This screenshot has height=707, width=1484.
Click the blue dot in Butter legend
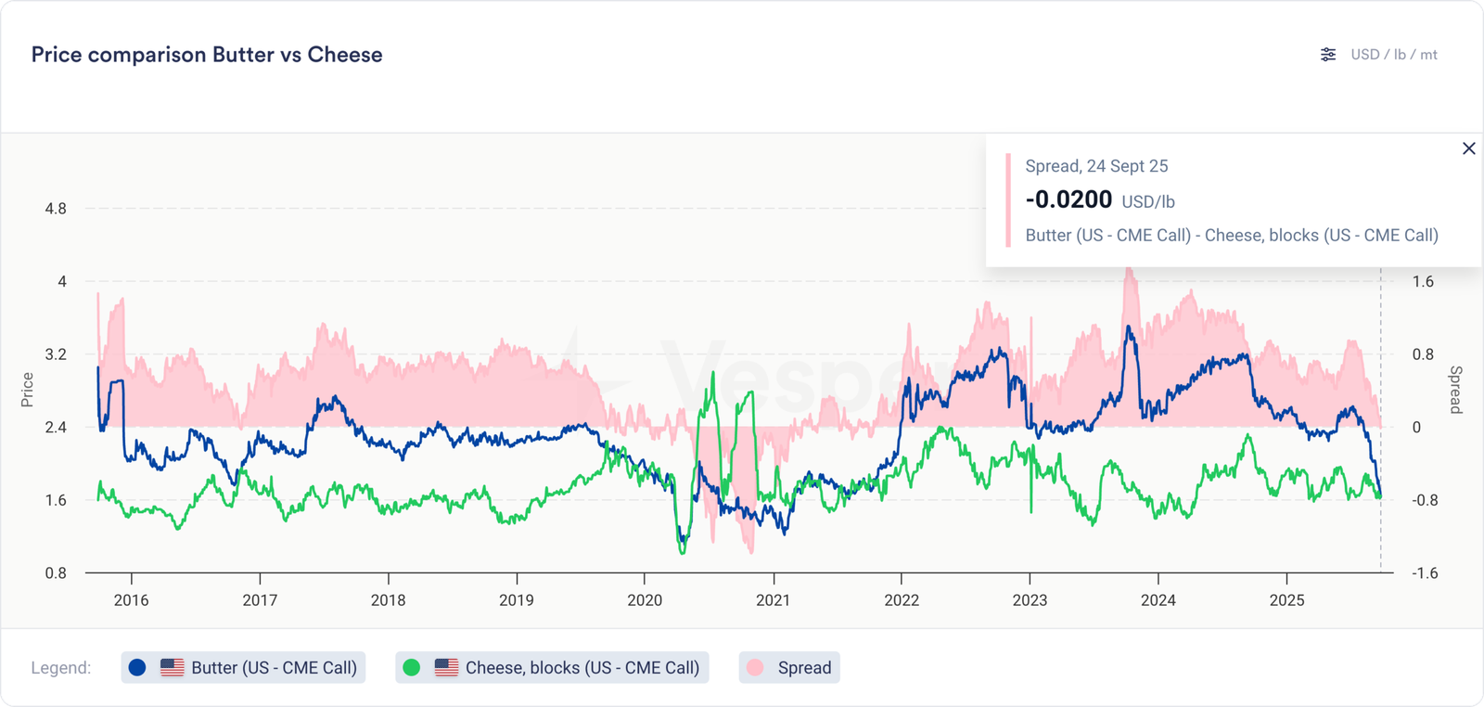(137, 668)
